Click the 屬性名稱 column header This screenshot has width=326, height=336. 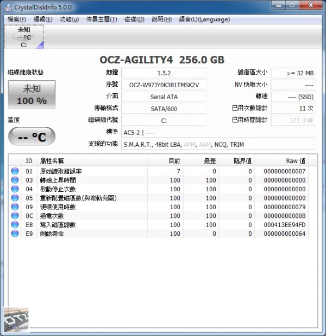tap(92, 161)
